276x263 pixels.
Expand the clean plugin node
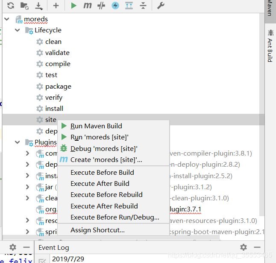coord(27,198)
